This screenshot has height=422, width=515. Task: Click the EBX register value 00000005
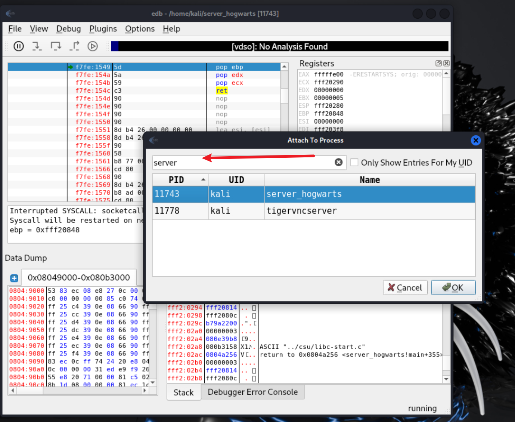coord(329,98)
